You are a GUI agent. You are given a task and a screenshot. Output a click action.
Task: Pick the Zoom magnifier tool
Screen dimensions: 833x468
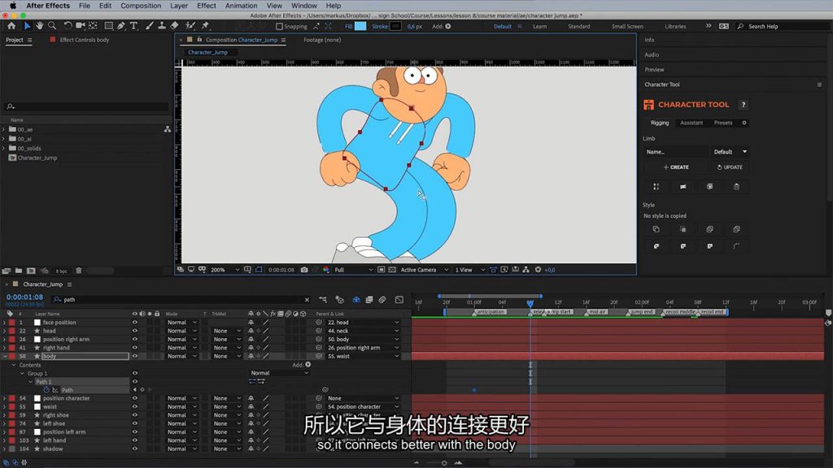[x=52, y=25]
